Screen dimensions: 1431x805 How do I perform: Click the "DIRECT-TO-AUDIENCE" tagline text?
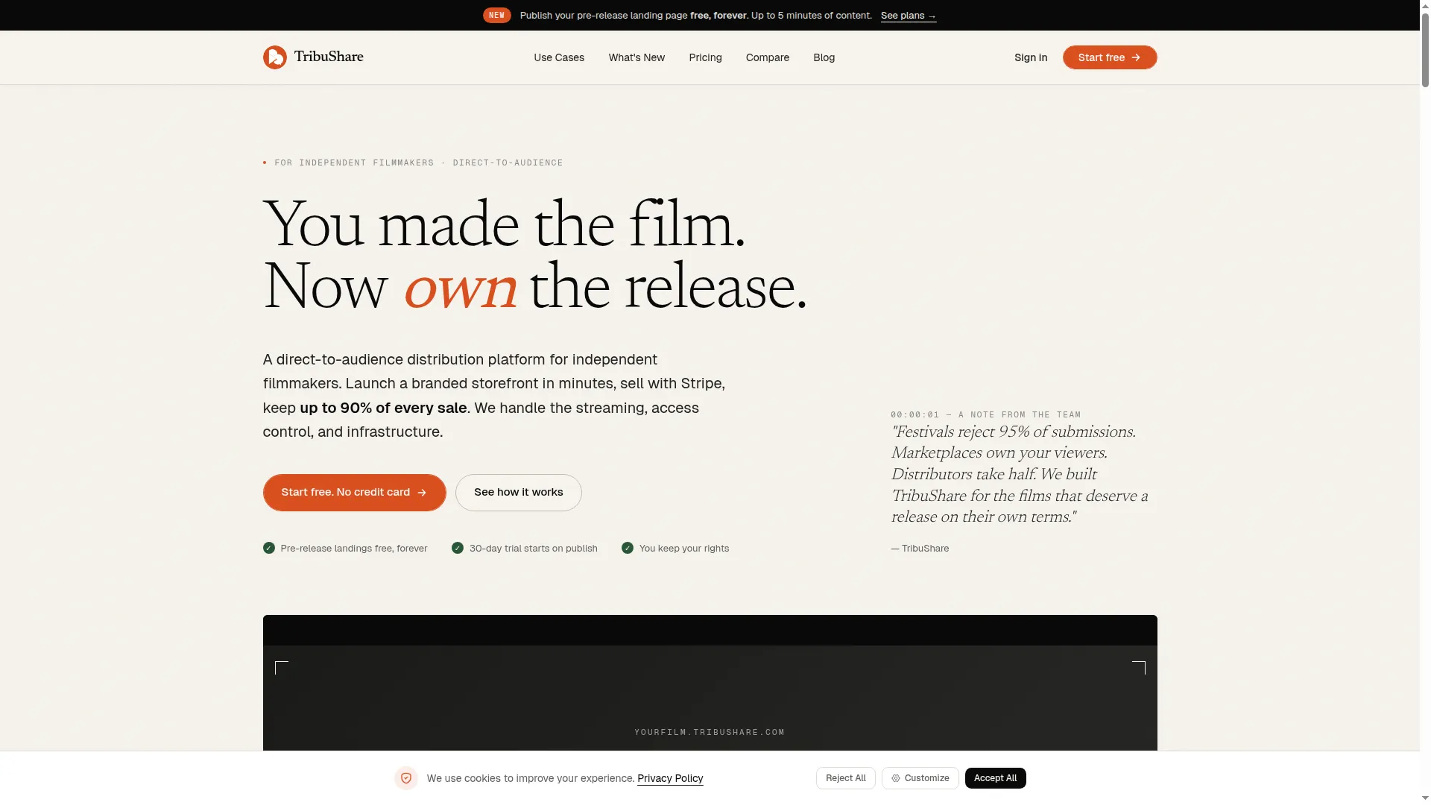508,162
